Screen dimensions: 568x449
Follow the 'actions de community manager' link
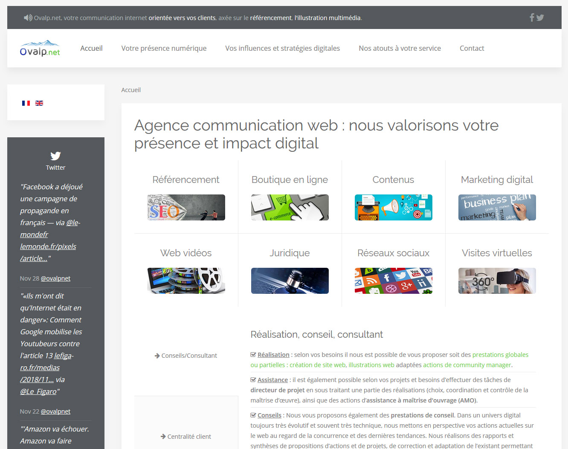click(x=467, y=365)
